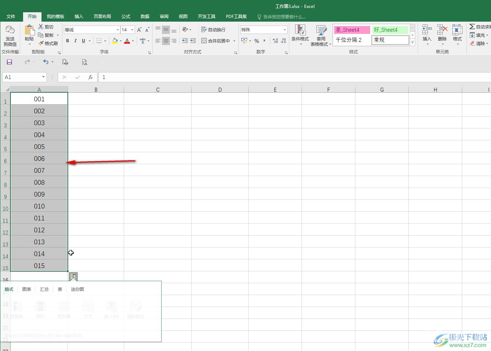Click the Quick Analysis icon below the selection
The width and height of the screenshot is (491, 351).
pos(73,277)
